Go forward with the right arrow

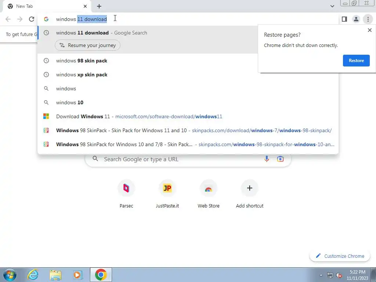pos(20,19)
